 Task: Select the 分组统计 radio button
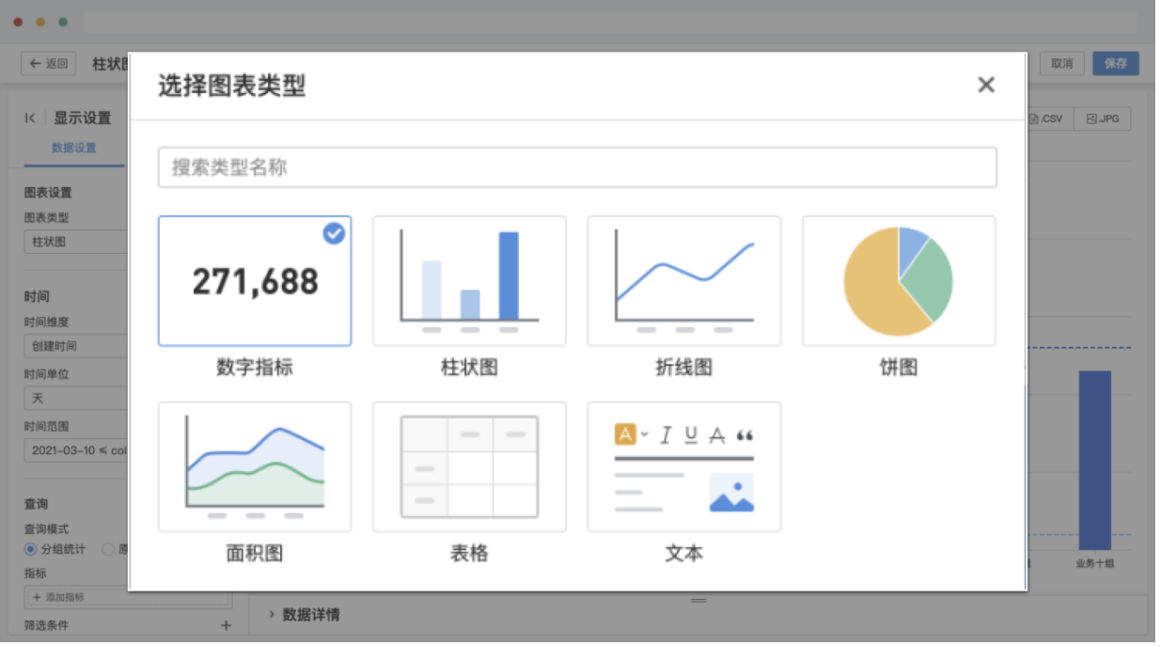click(31, 549)
